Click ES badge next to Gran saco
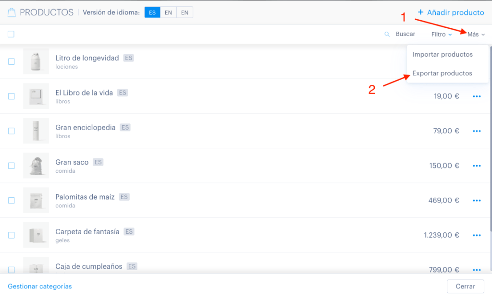492x298 pixels. 98,162
